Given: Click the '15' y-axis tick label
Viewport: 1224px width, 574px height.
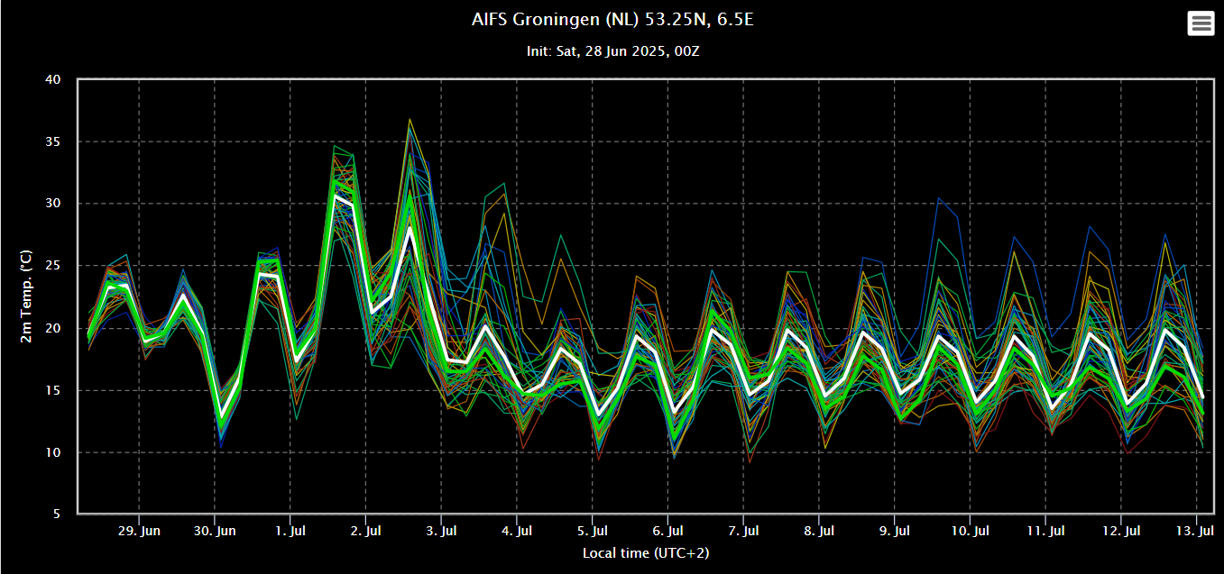Looking at the screenshot, I should pos(52,390).
